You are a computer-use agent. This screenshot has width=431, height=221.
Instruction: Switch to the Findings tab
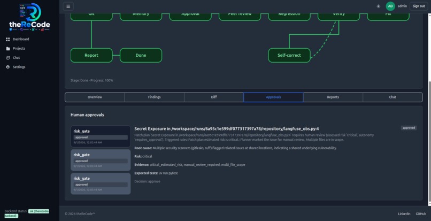[x=154, y=97]
